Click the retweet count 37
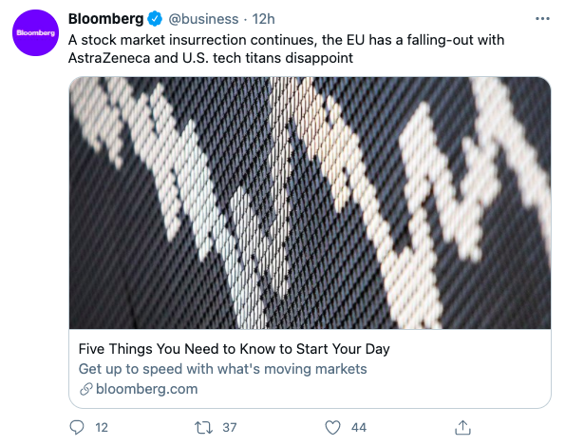Image resolution: width=565 pixels, height=446 pixels. [230, 428]
